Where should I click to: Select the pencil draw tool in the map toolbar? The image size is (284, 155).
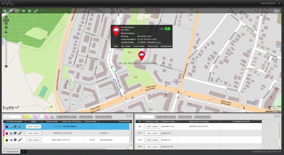click(x=11, y=11)
